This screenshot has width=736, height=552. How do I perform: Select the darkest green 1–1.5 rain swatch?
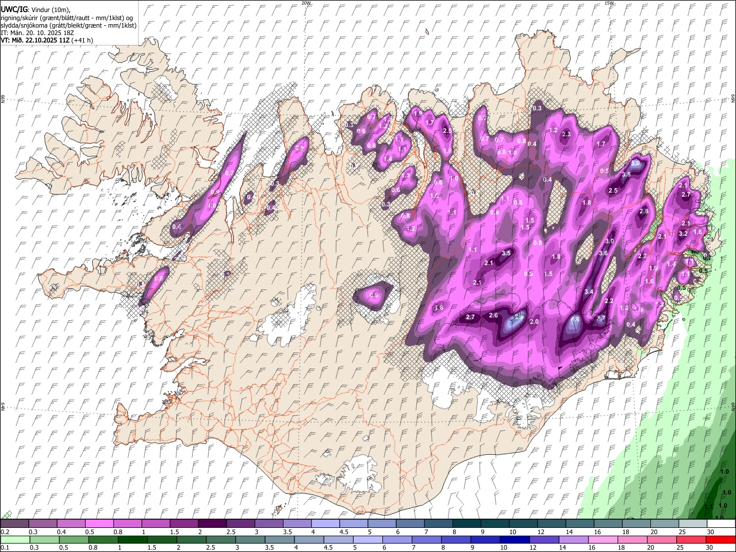(132, 540)
